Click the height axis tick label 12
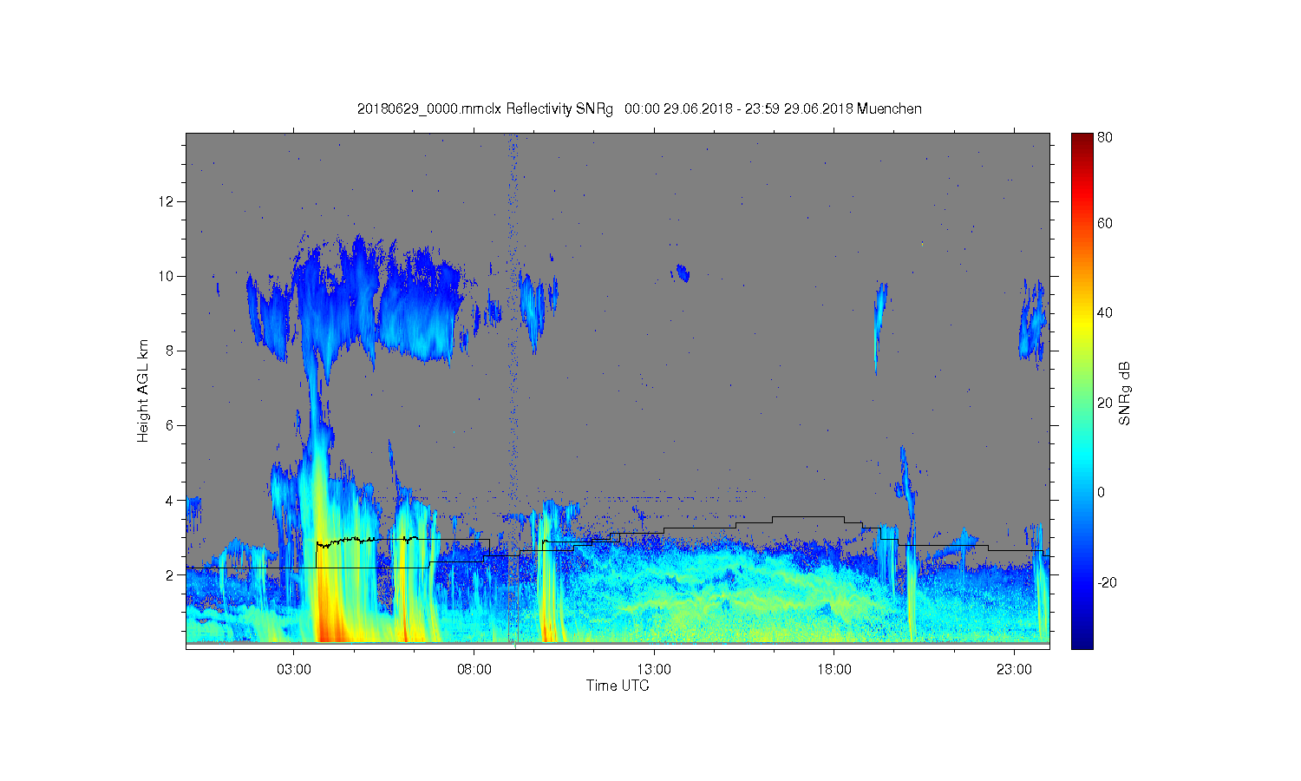The height and width of the screenshot is (781, 1301). 167,201
